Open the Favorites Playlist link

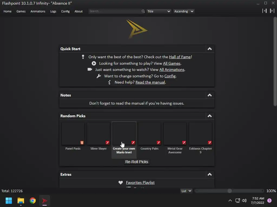point(140,182)
